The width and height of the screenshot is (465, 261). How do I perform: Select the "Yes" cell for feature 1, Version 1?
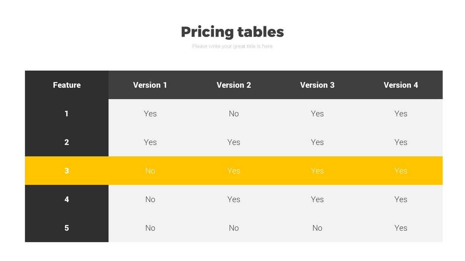[150, 114]
